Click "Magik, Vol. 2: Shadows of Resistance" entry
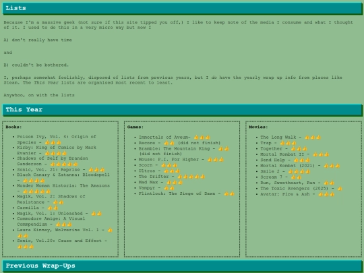The height and width of the screenshot is (273, 364). click(51, 199)
